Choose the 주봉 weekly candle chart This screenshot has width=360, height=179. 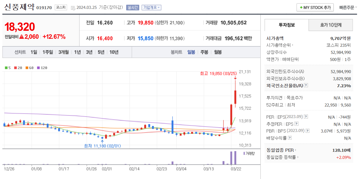204,52
